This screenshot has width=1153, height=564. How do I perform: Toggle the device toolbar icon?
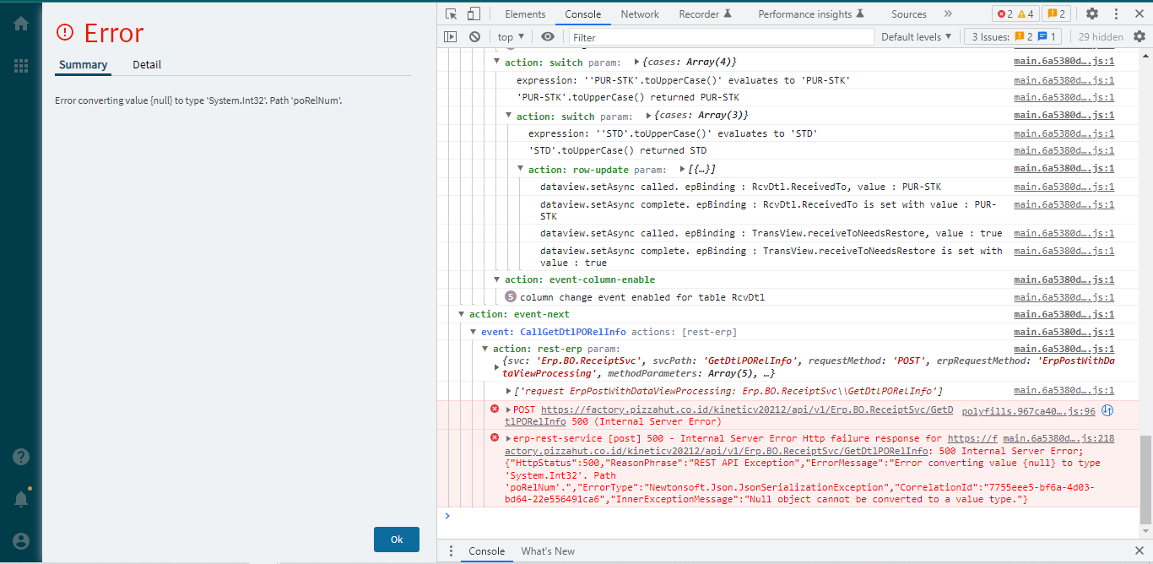[474, 14]
